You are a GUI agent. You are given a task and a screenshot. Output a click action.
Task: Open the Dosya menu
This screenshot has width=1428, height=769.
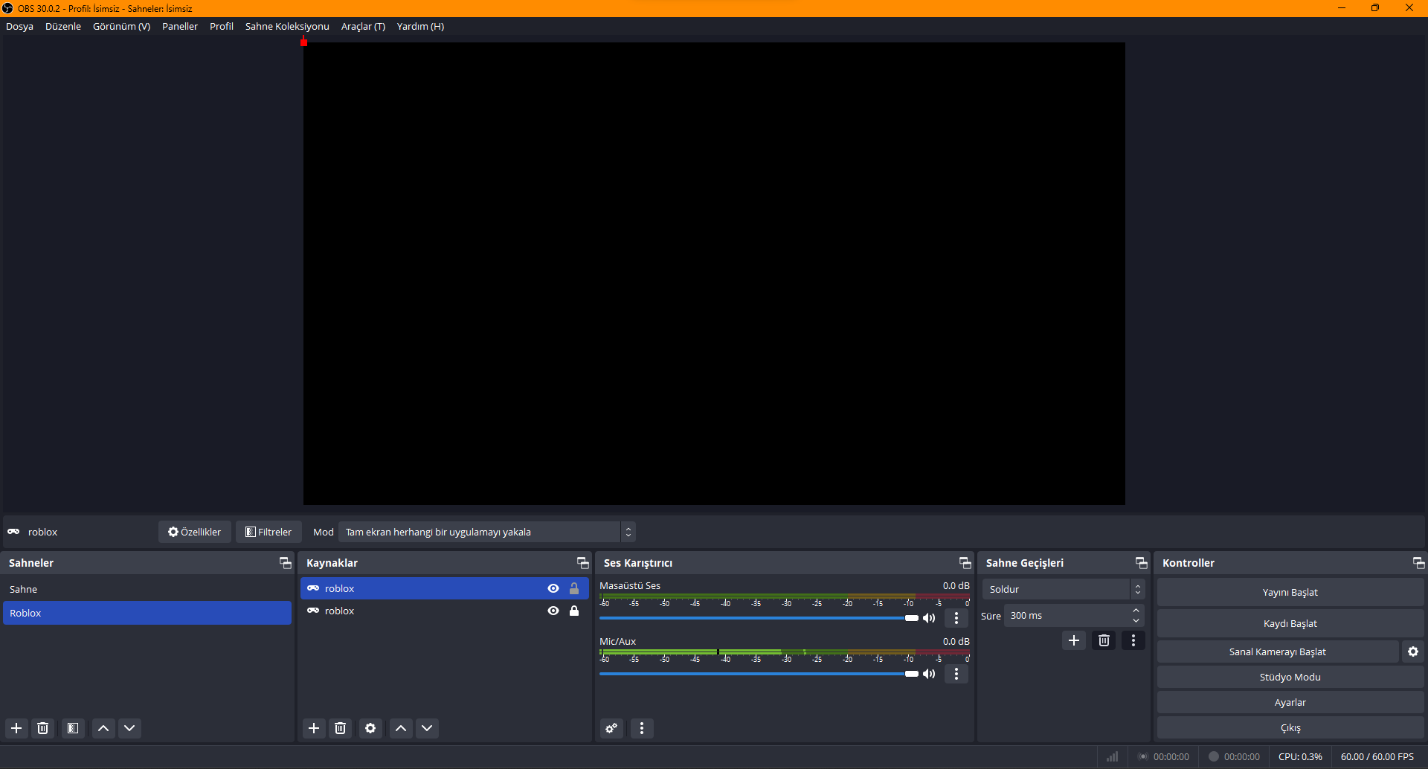tap(19, 26)
